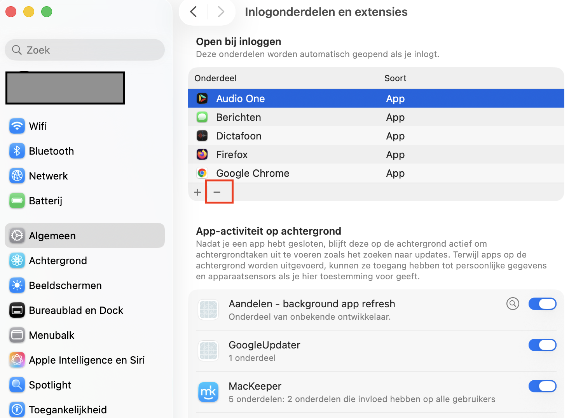Disable background refresh for Aandelen

[542, 304]
